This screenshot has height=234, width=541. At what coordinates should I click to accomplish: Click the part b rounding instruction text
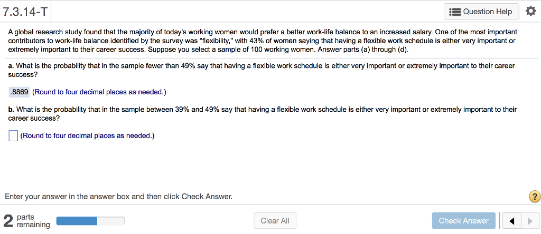pos(87,136)
